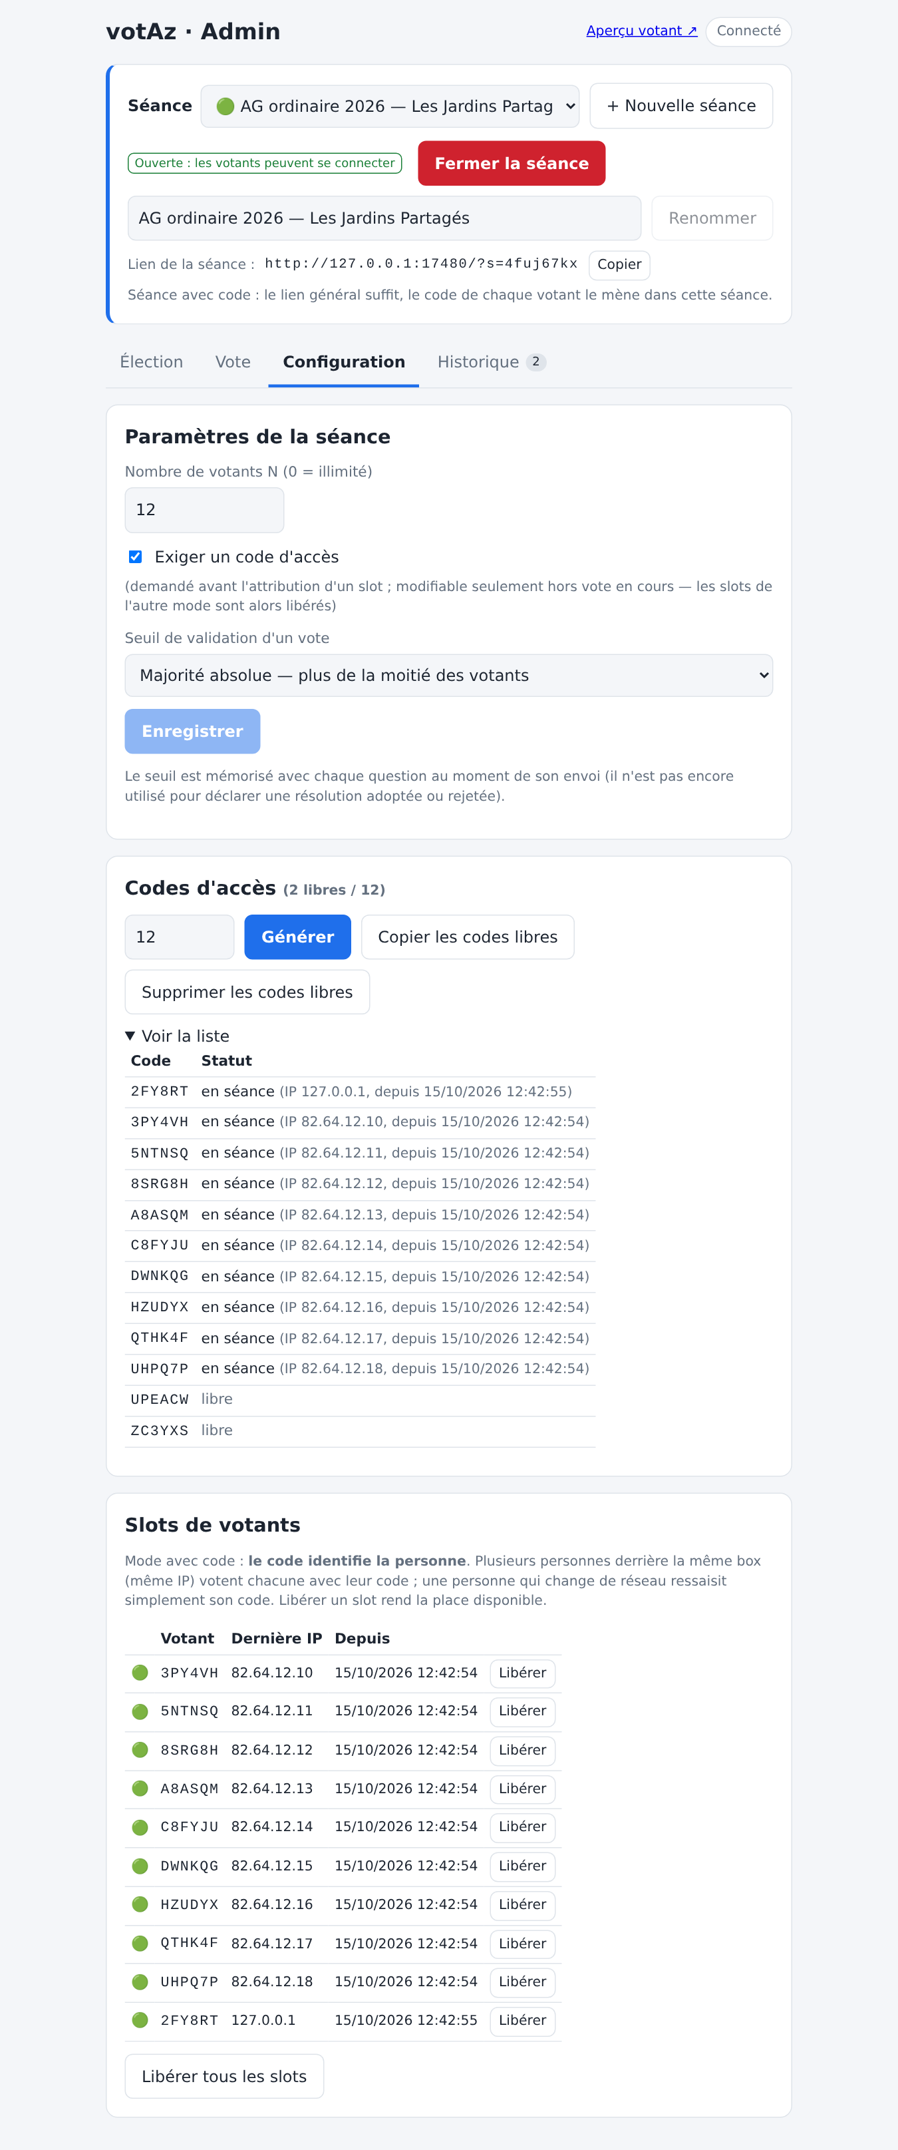Click the + Nouvelle séance button
The image size is (898, 2150).
(x=680, y=106)
